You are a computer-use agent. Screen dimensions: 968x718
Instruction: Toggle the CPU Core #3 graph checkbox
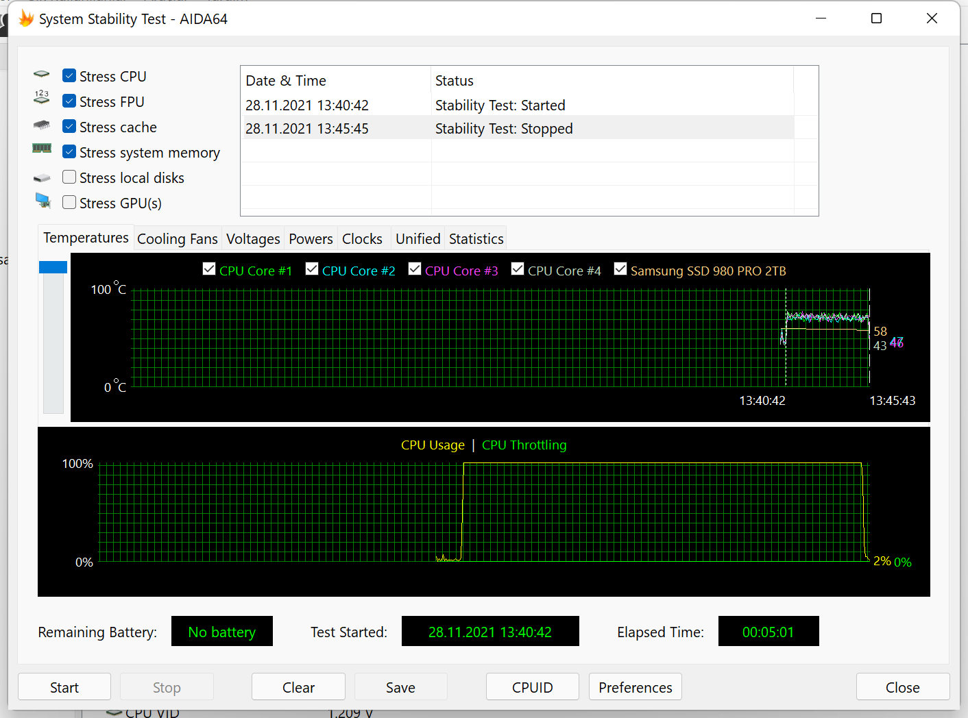[415, 269]
